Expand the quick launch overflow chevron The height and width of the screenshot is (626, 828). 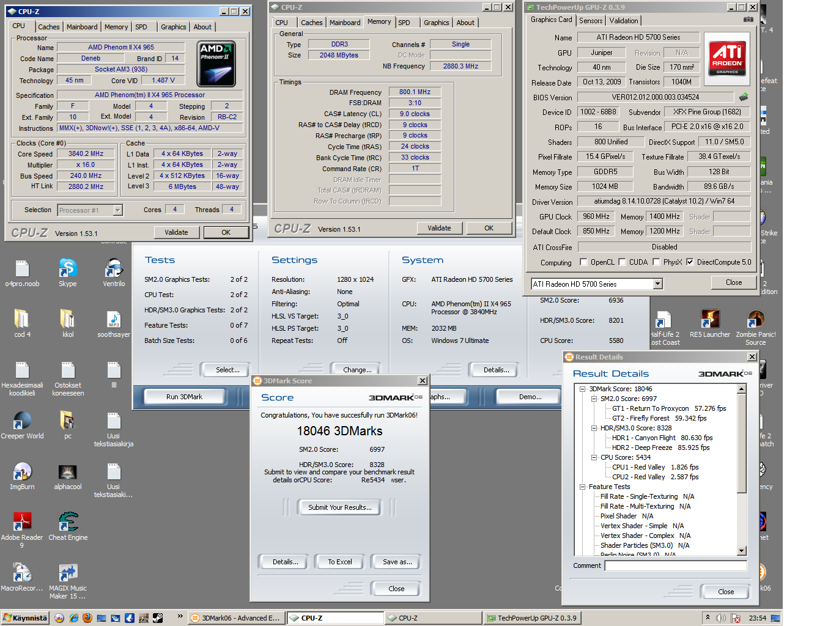pos(180,616)
